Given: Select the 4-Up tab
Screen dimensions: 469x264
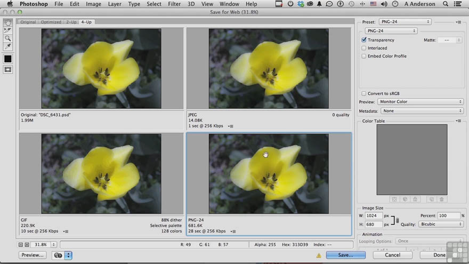Looking at the screenshot, I should click(x=86, y=22).
